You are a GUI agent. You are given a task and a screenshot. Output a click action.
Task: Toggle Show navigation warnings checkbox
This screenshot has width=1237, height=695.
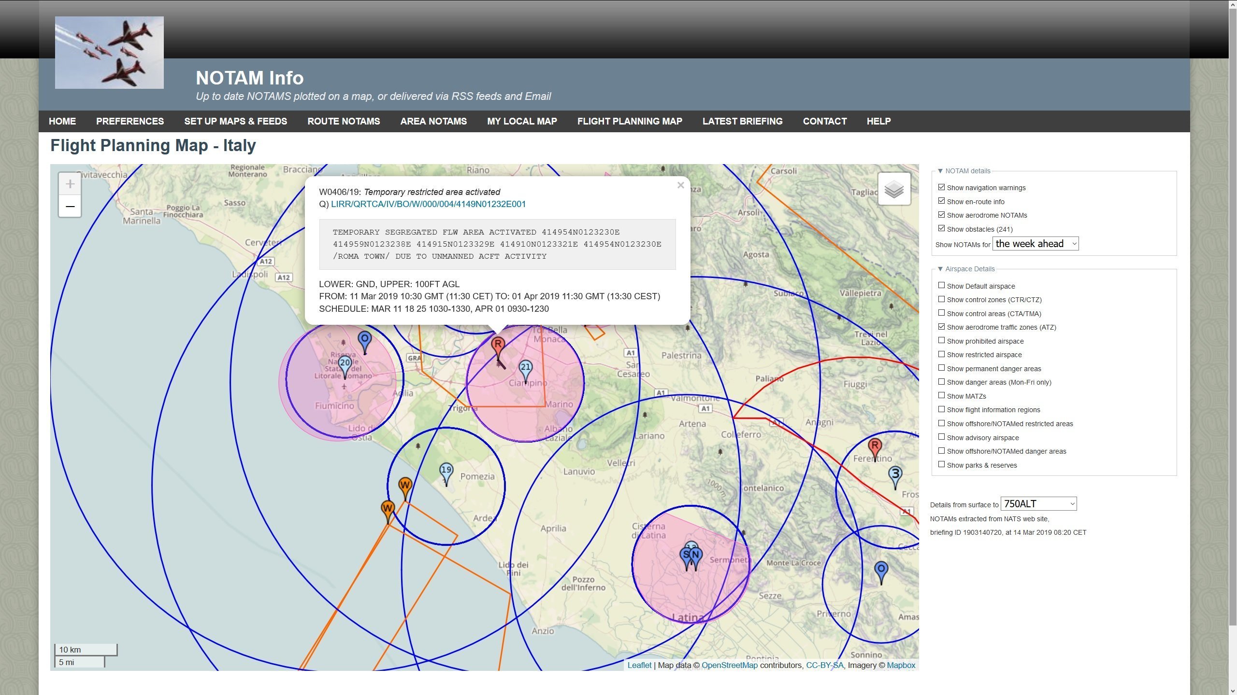[941, 187]
